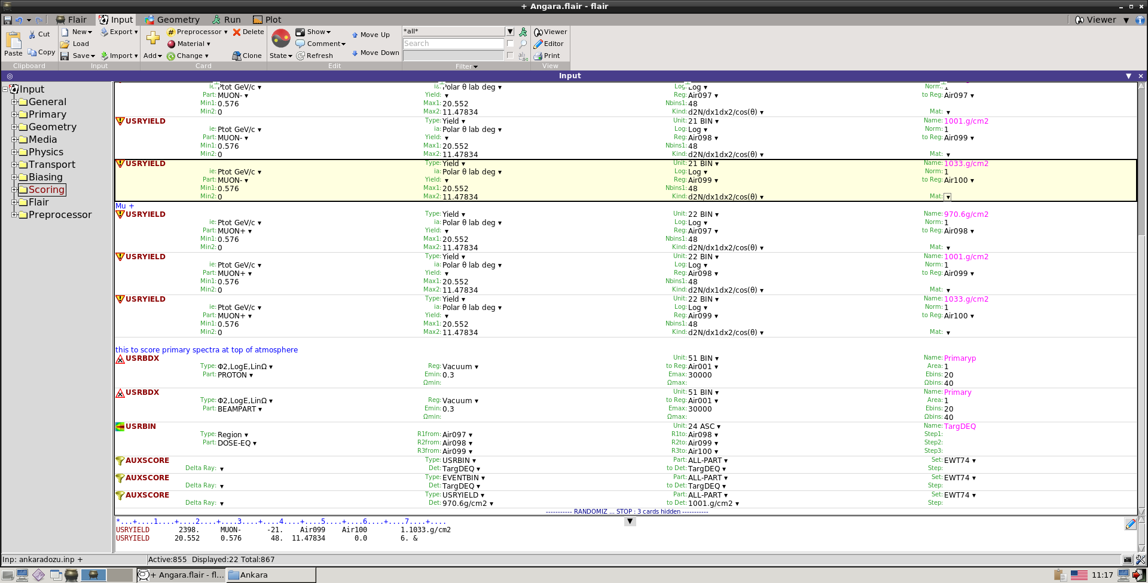Viewport: 1148px width, 583px height.
Task: Switch to the Flair tab
Action: pos(71,20)
